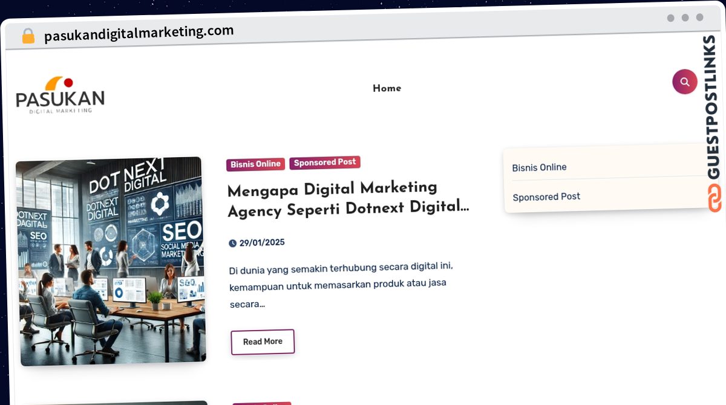
Task: Click the Guestpostlinks chain-link icon
Action: click(715, 198)
